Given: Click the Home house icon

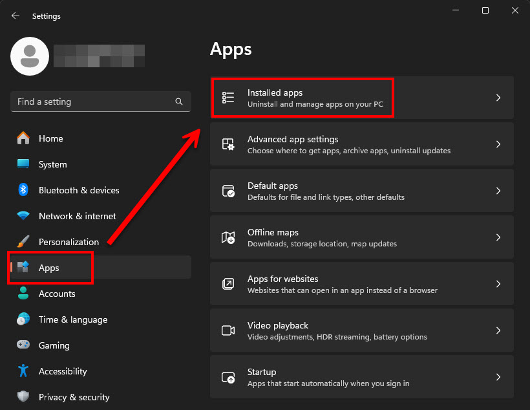Looking at the screenshot, I should [23, 138].
